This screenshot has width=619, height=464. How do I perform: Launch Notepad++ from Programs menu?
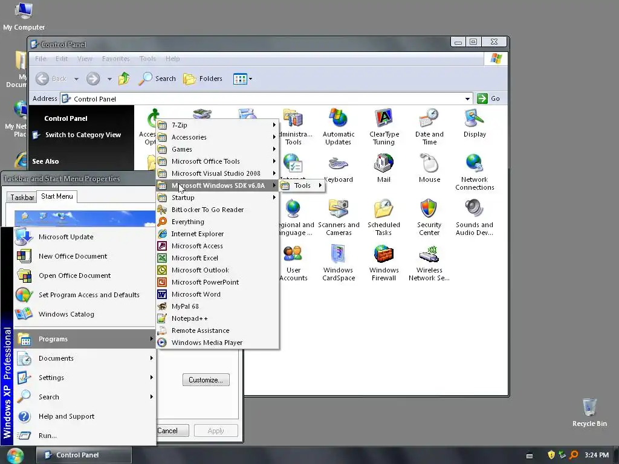click(218, 318)
